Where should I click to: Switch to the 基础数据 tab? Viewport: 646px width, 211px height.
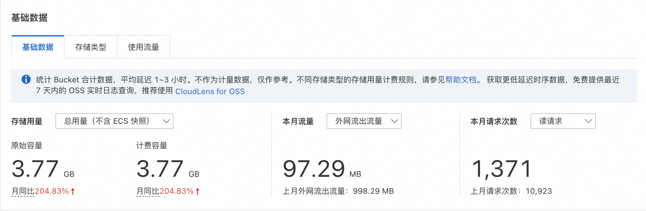click(x=38, y=47)
